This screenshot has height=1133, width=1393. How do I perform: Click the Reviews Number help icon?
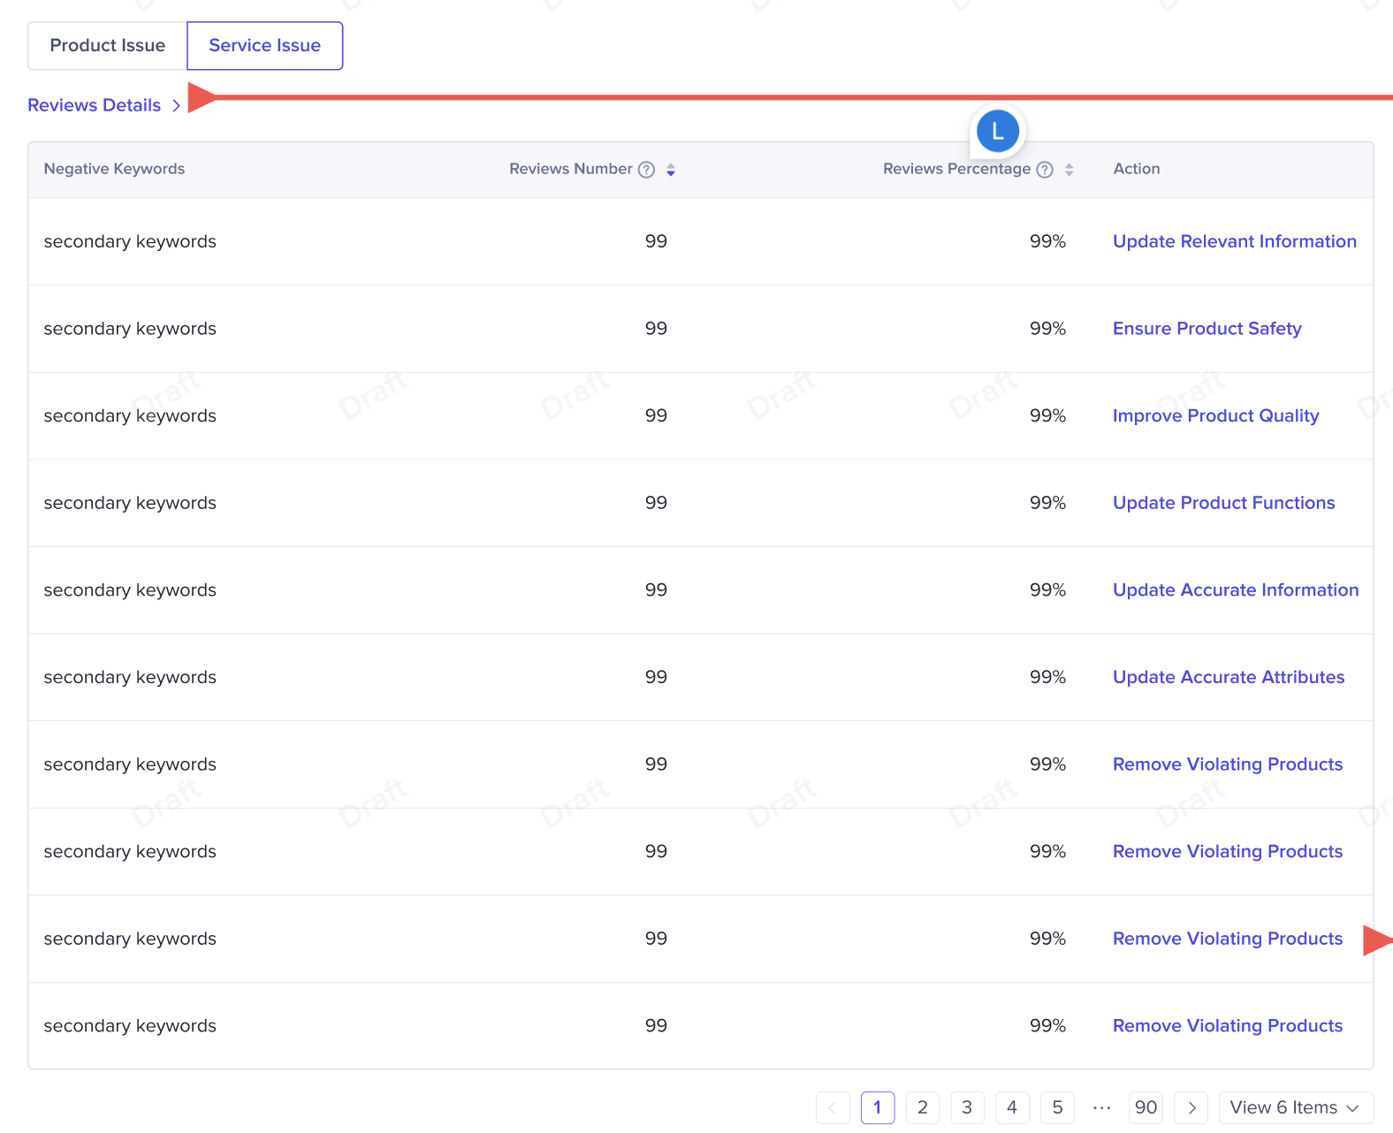point(646,170)
